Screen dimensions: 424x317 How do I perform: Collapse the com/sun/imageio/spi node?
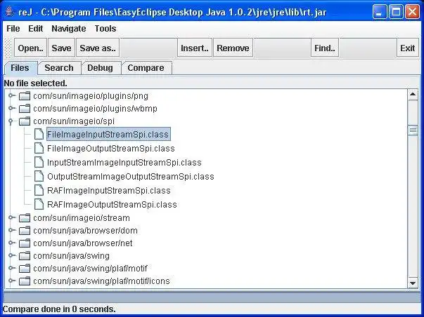click(11, 121)
